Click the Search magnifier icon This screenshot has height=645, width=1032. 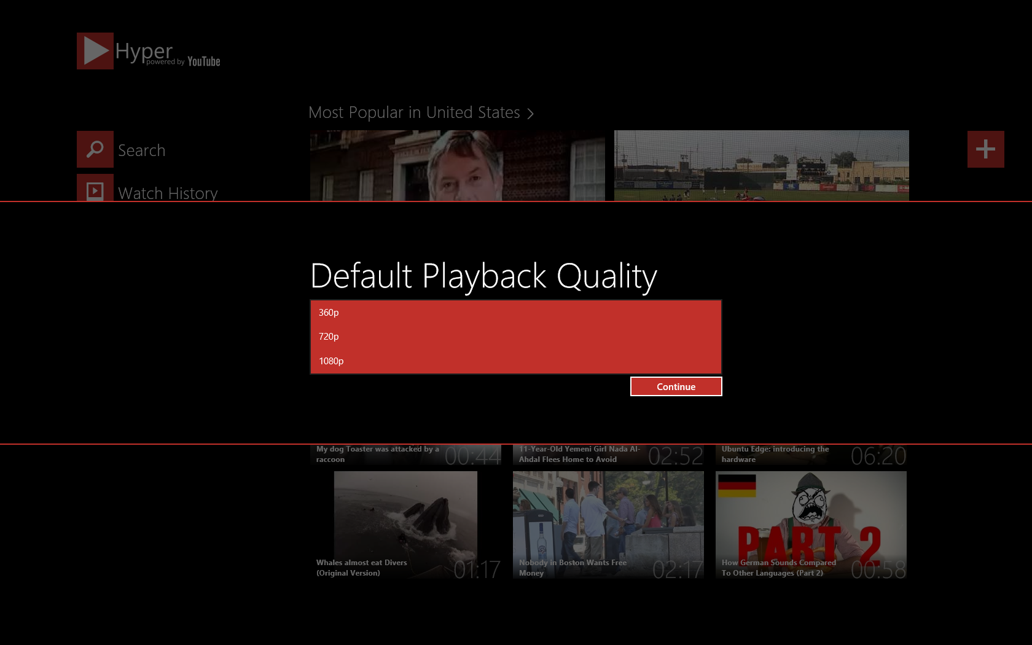tap(95, 149)
